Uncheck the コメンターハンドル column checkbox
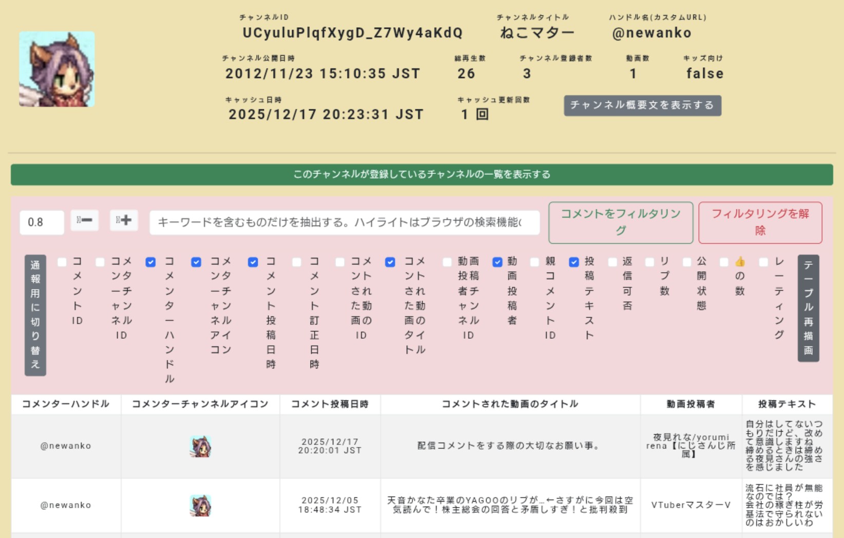844x538 pixels. (150, 262)
